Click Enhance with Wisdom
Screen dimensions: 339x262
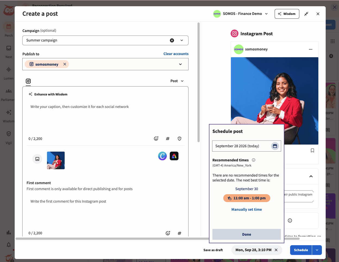point(48,94)
